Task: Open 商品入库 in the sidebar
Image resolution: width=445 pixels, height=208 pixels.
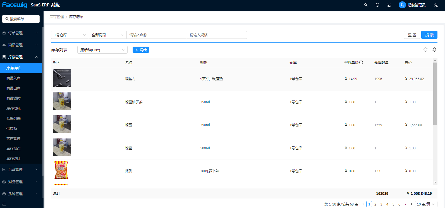Action: click(14, 78)
